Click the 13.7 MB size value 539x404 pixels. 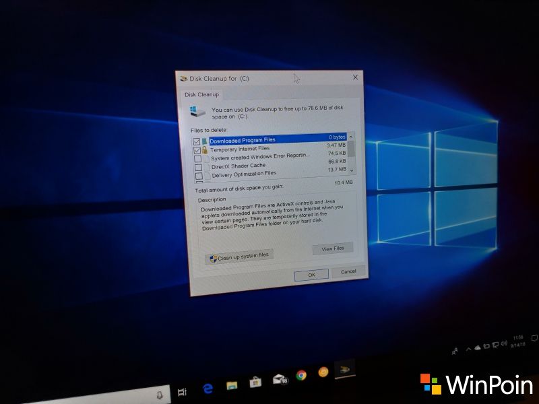(338, 170)
